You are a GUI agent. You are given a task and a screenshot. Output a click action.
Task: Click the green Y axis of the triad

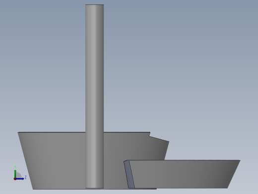pyautogui.click(x=15, y=173)
